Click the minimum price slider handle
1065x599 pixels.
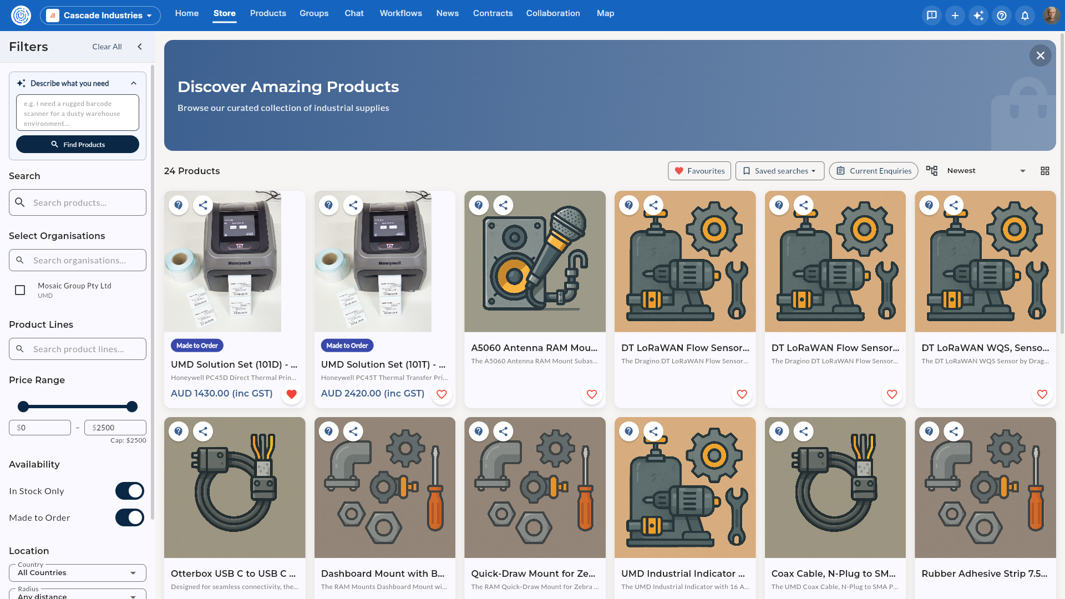coord(23,407)
